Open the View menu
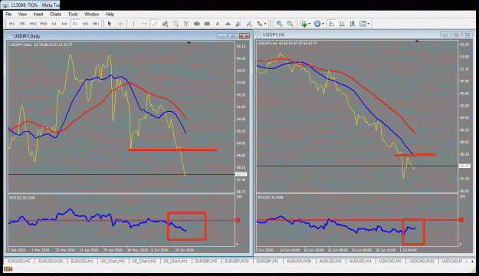 pos(22,14)
